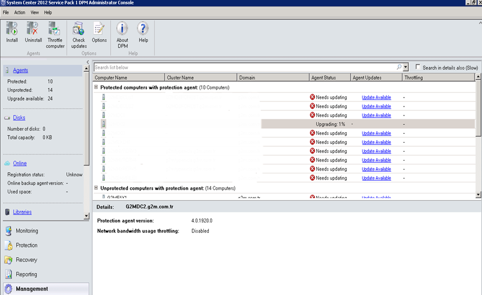Sort by the Agent Status column
This screenshot has height=295, width=482.
[x=330, y=78]
